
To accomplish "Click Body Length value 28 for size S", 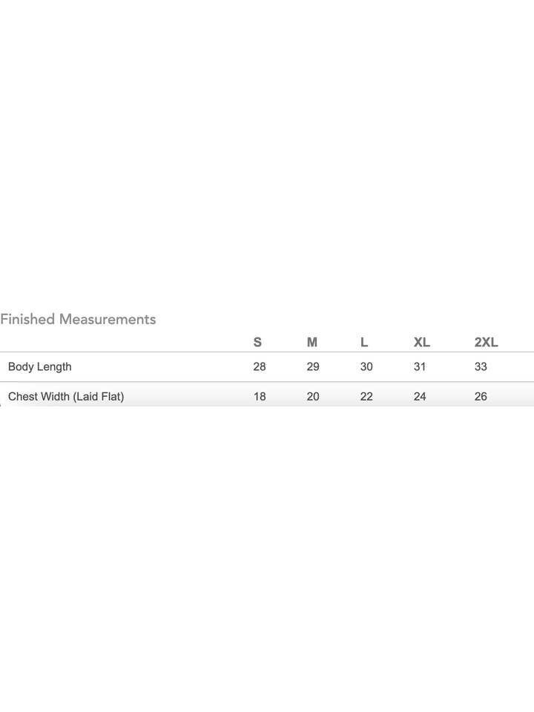I will tap(260, 366).
